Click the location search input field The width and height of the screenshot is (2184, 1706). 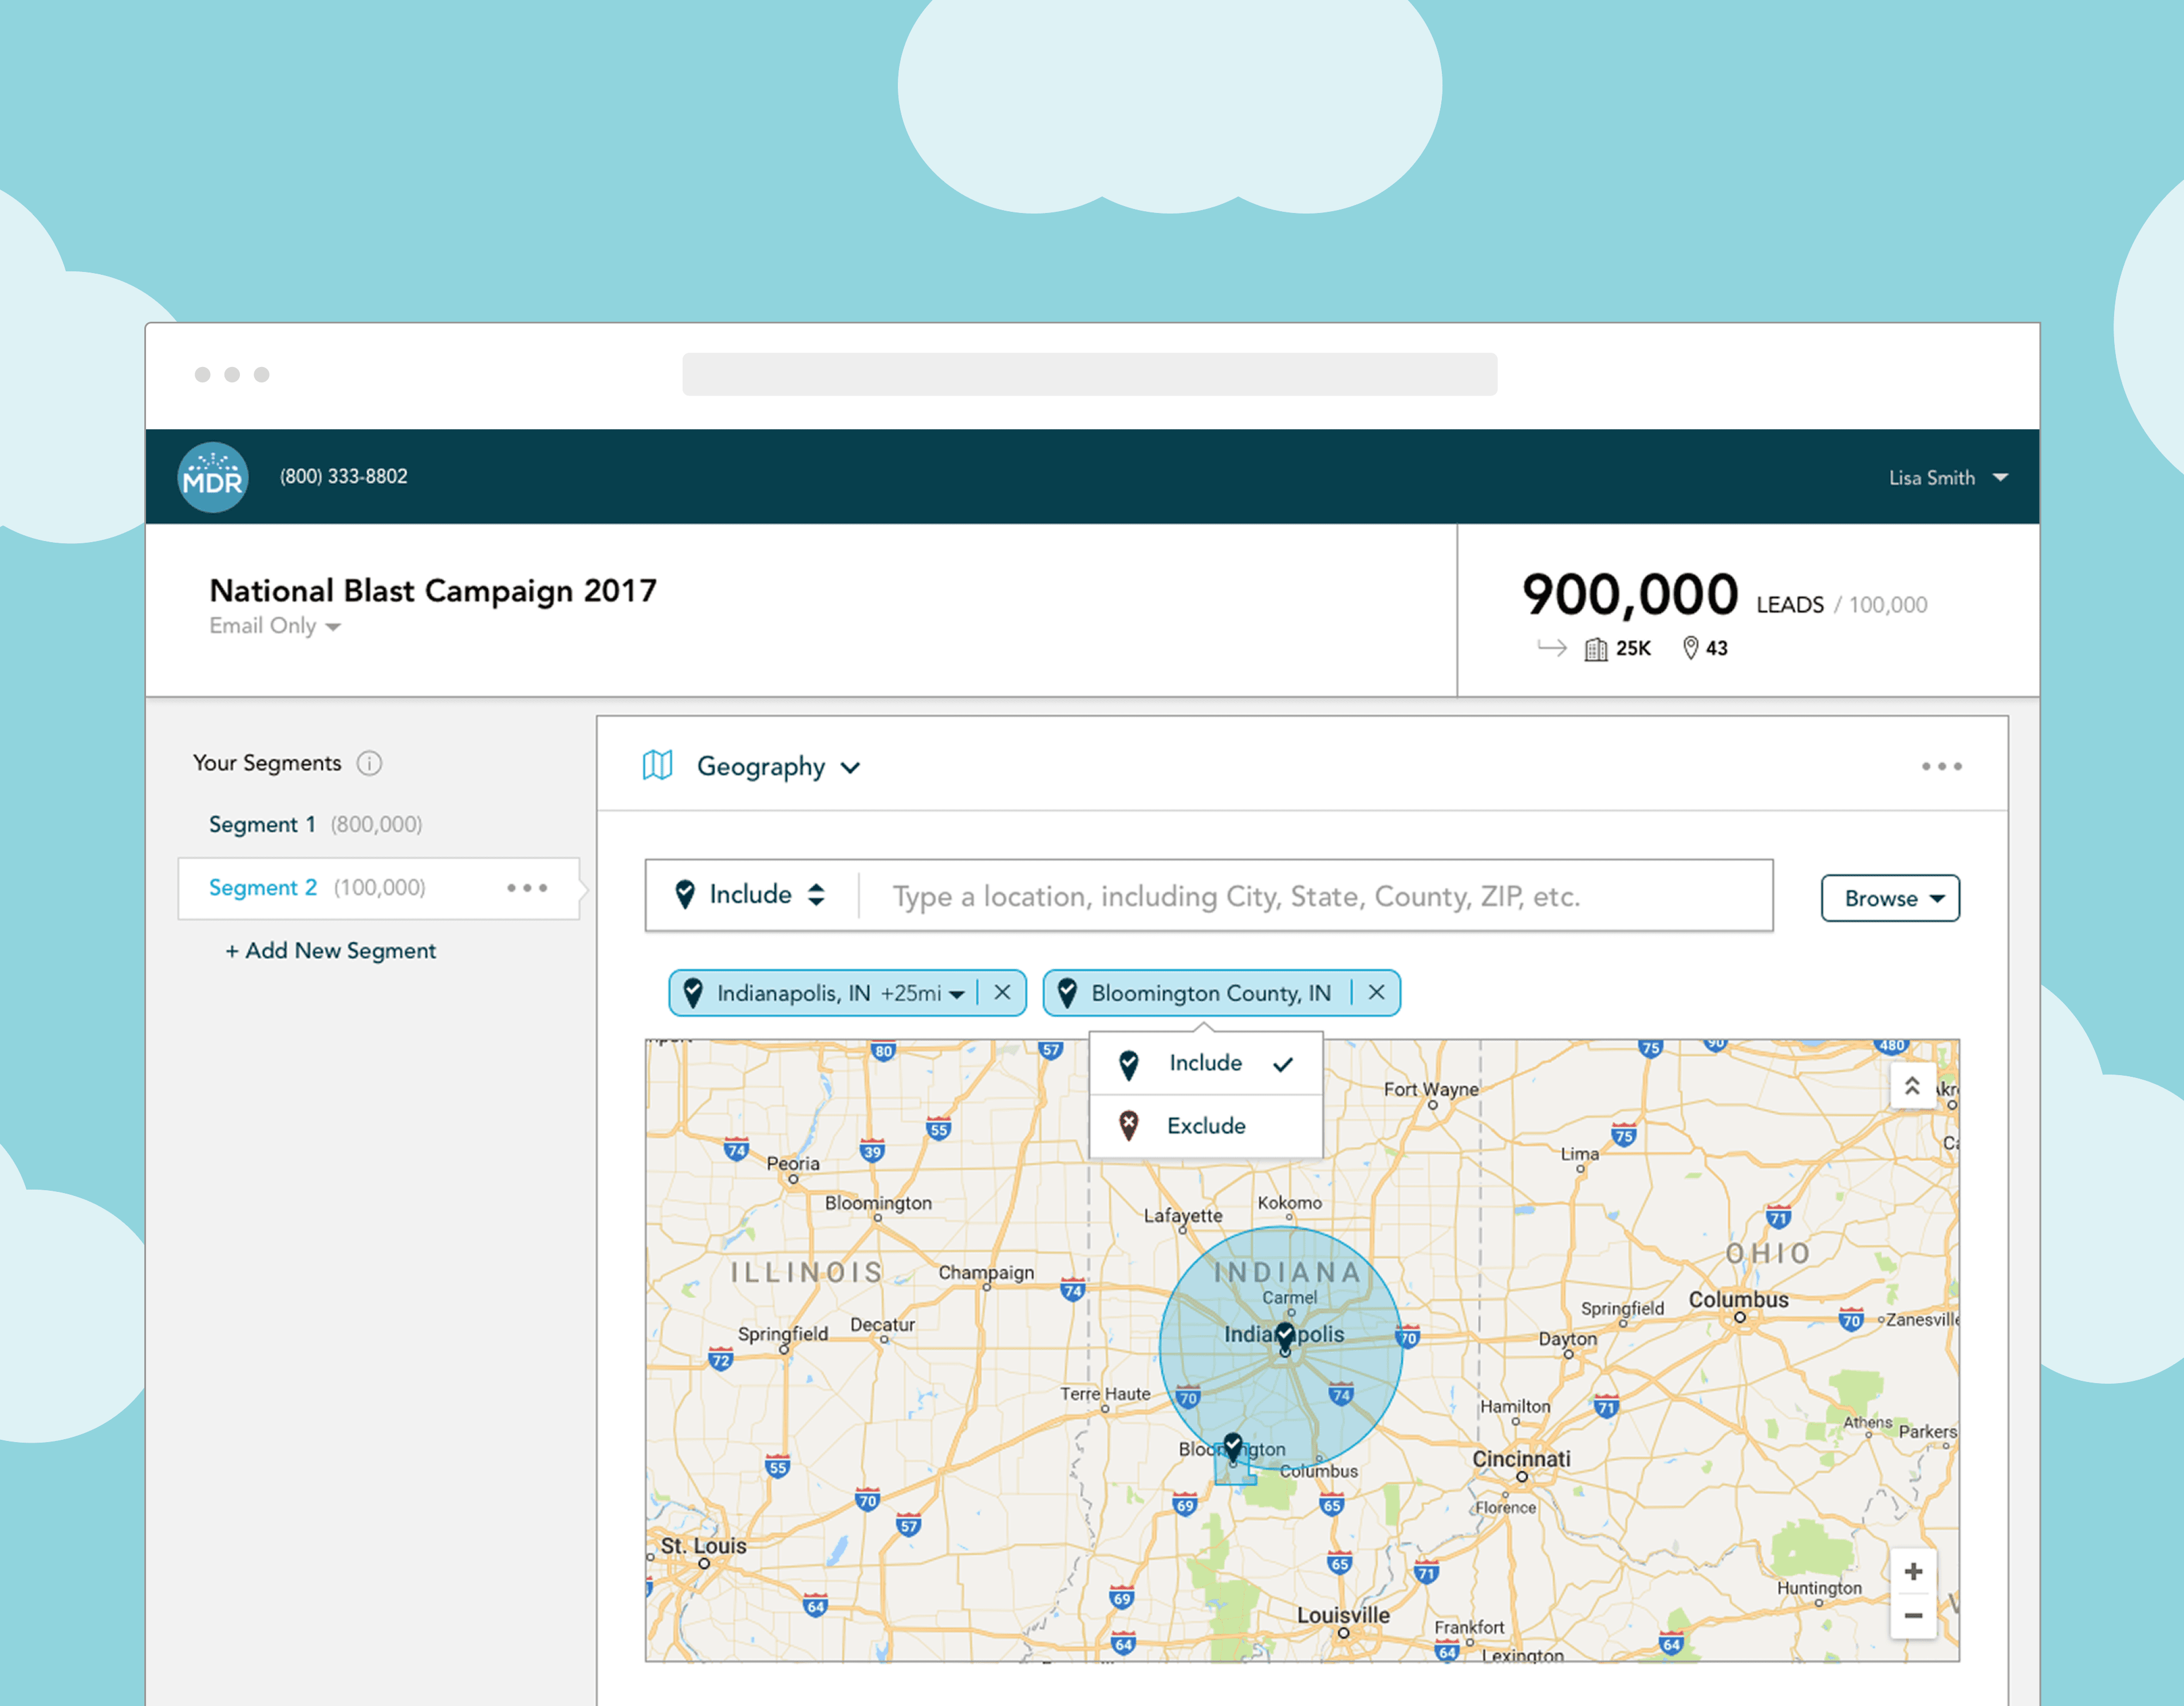click(x=1315, y=896)
